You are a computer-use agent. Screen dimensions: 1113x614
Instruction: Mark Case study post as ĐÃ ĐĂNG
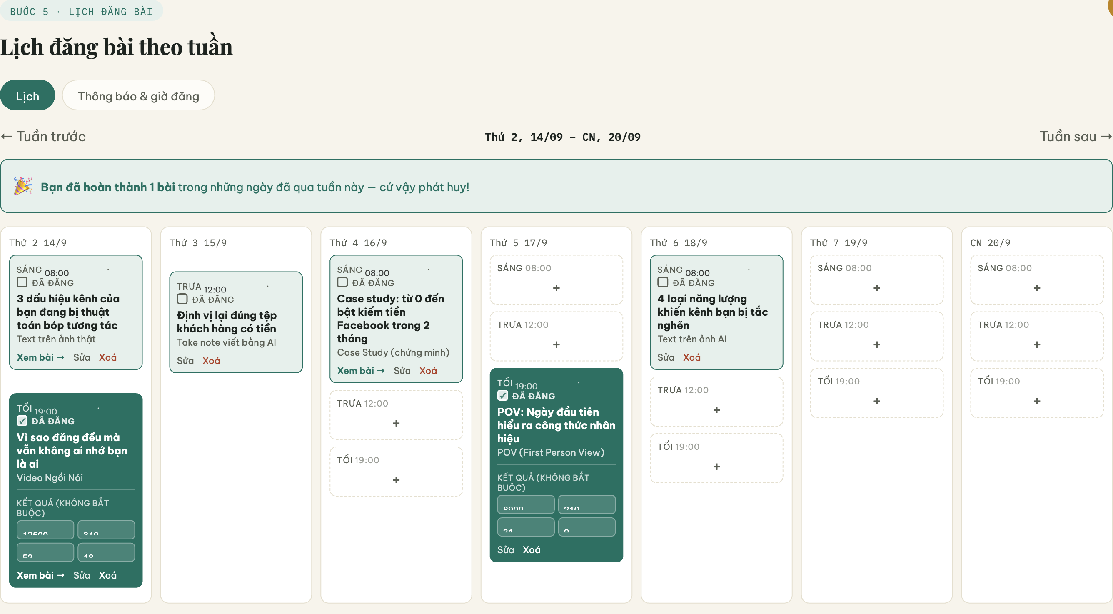coord(343,282)
